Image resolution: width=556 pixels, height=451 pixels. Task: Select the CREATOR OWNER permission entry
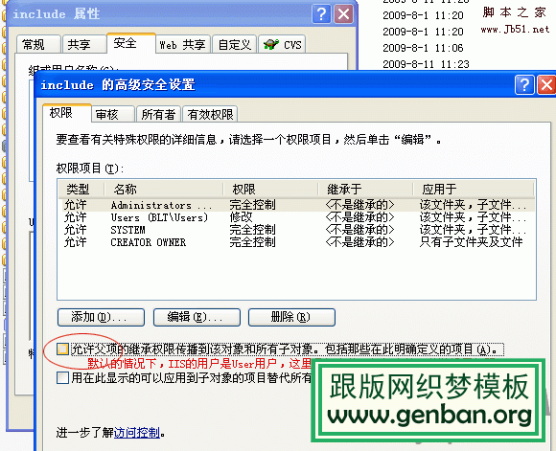[298, 242]
